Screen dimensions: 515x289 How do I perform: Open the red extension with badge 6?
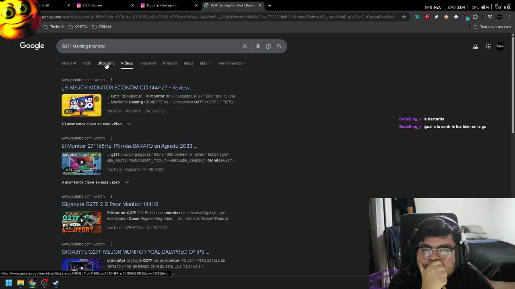pyautogui.click(x=466, y=17)
